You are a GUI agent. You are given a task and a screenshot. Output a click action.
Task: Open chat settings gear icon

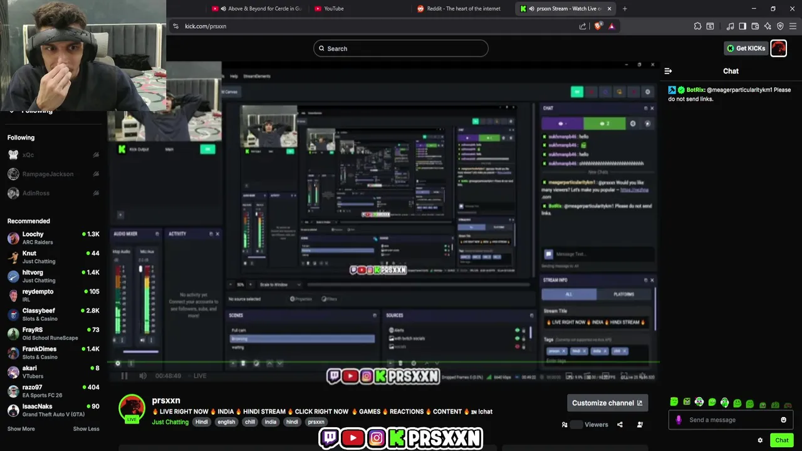pos(760,440)
